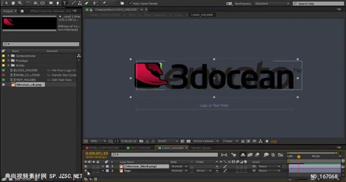Expand the Solids folder
This screenshot has width=346, height=182.
tap(8, 65)
